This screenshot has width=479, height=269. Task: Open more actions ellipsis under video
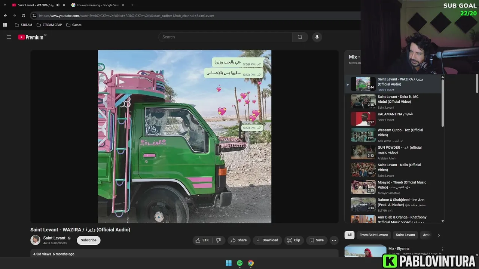pos(334,240)
